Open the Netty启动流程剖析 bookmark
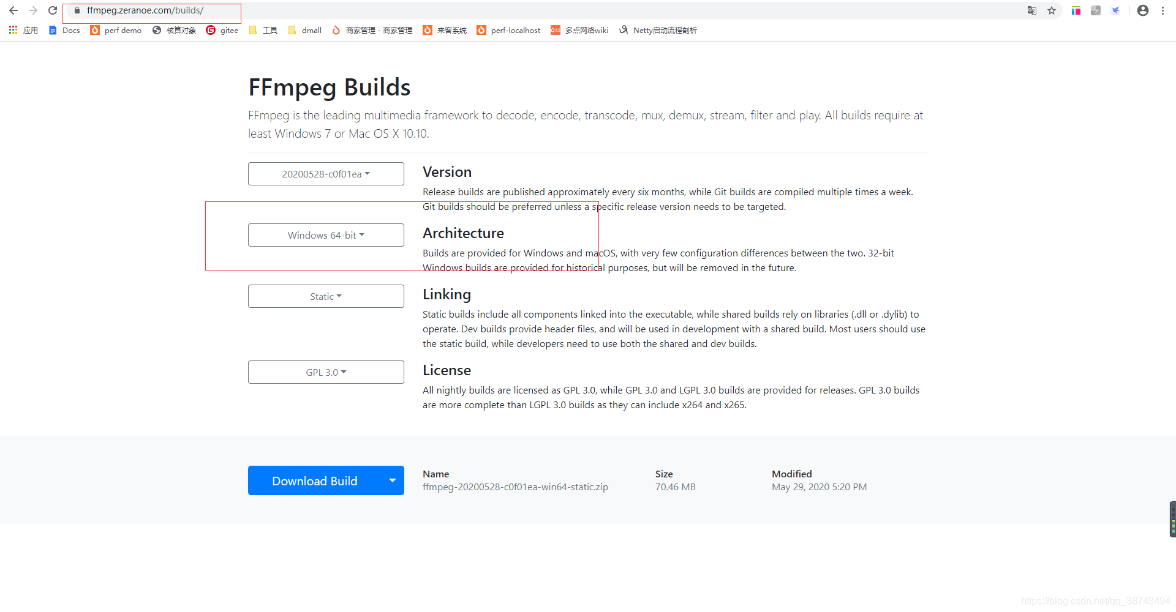The width and height of the screenshot is (1176, 612). [658, 30]
